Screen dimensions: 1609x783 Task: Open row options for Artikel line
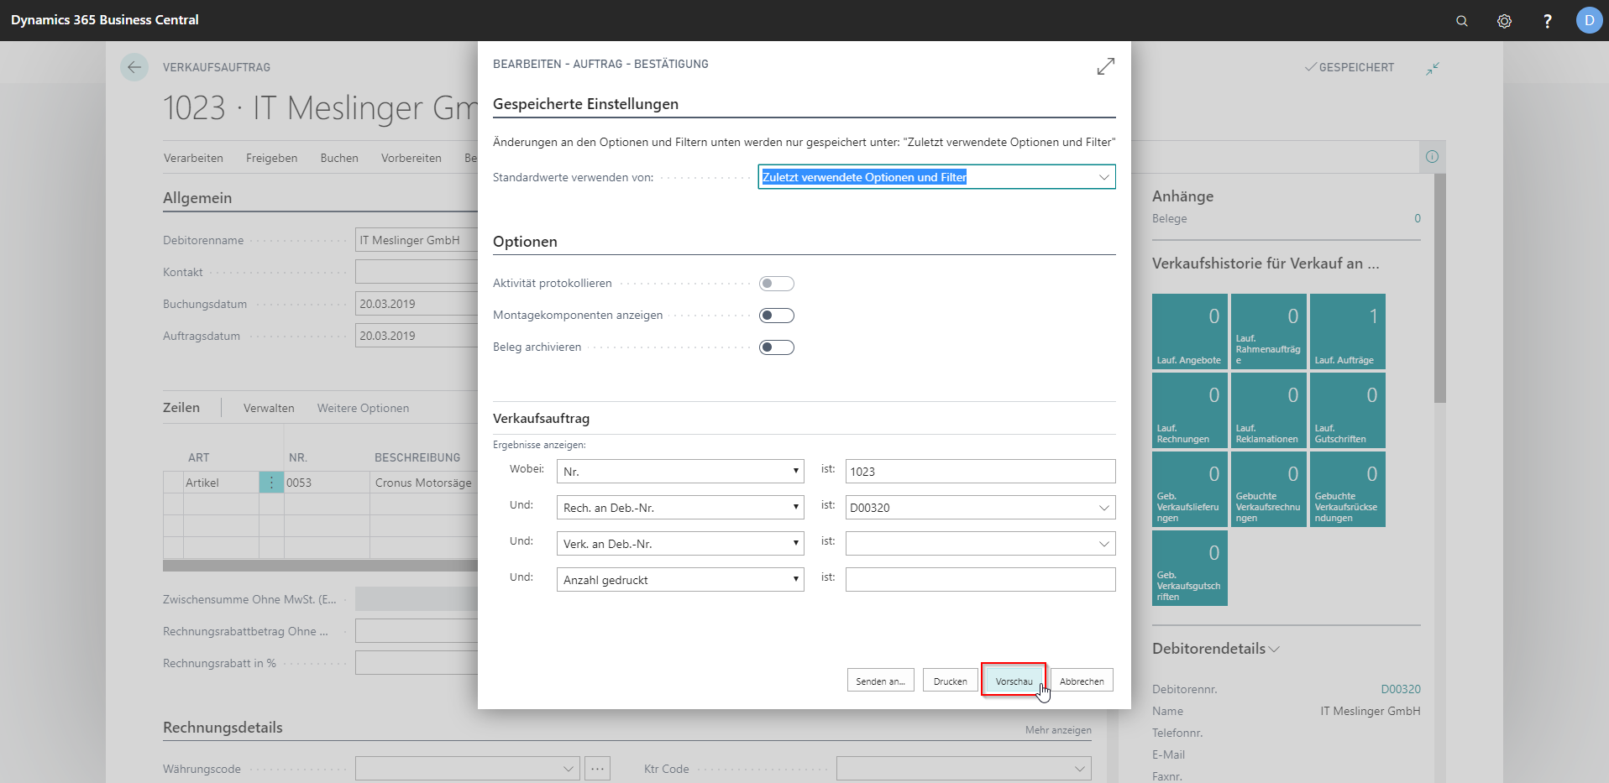click(271, 483)
